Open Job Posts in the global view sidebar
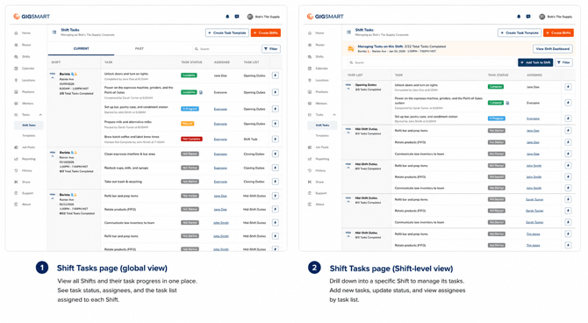The image size is (588, 323). (25, 147)
